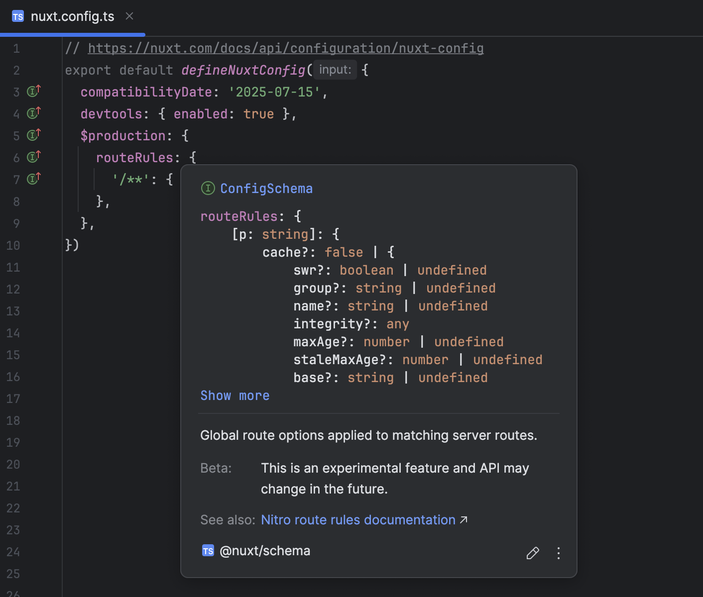Expand the truncated type with Show more
This screenshot has height=597, width=703.
coord(234,396)
